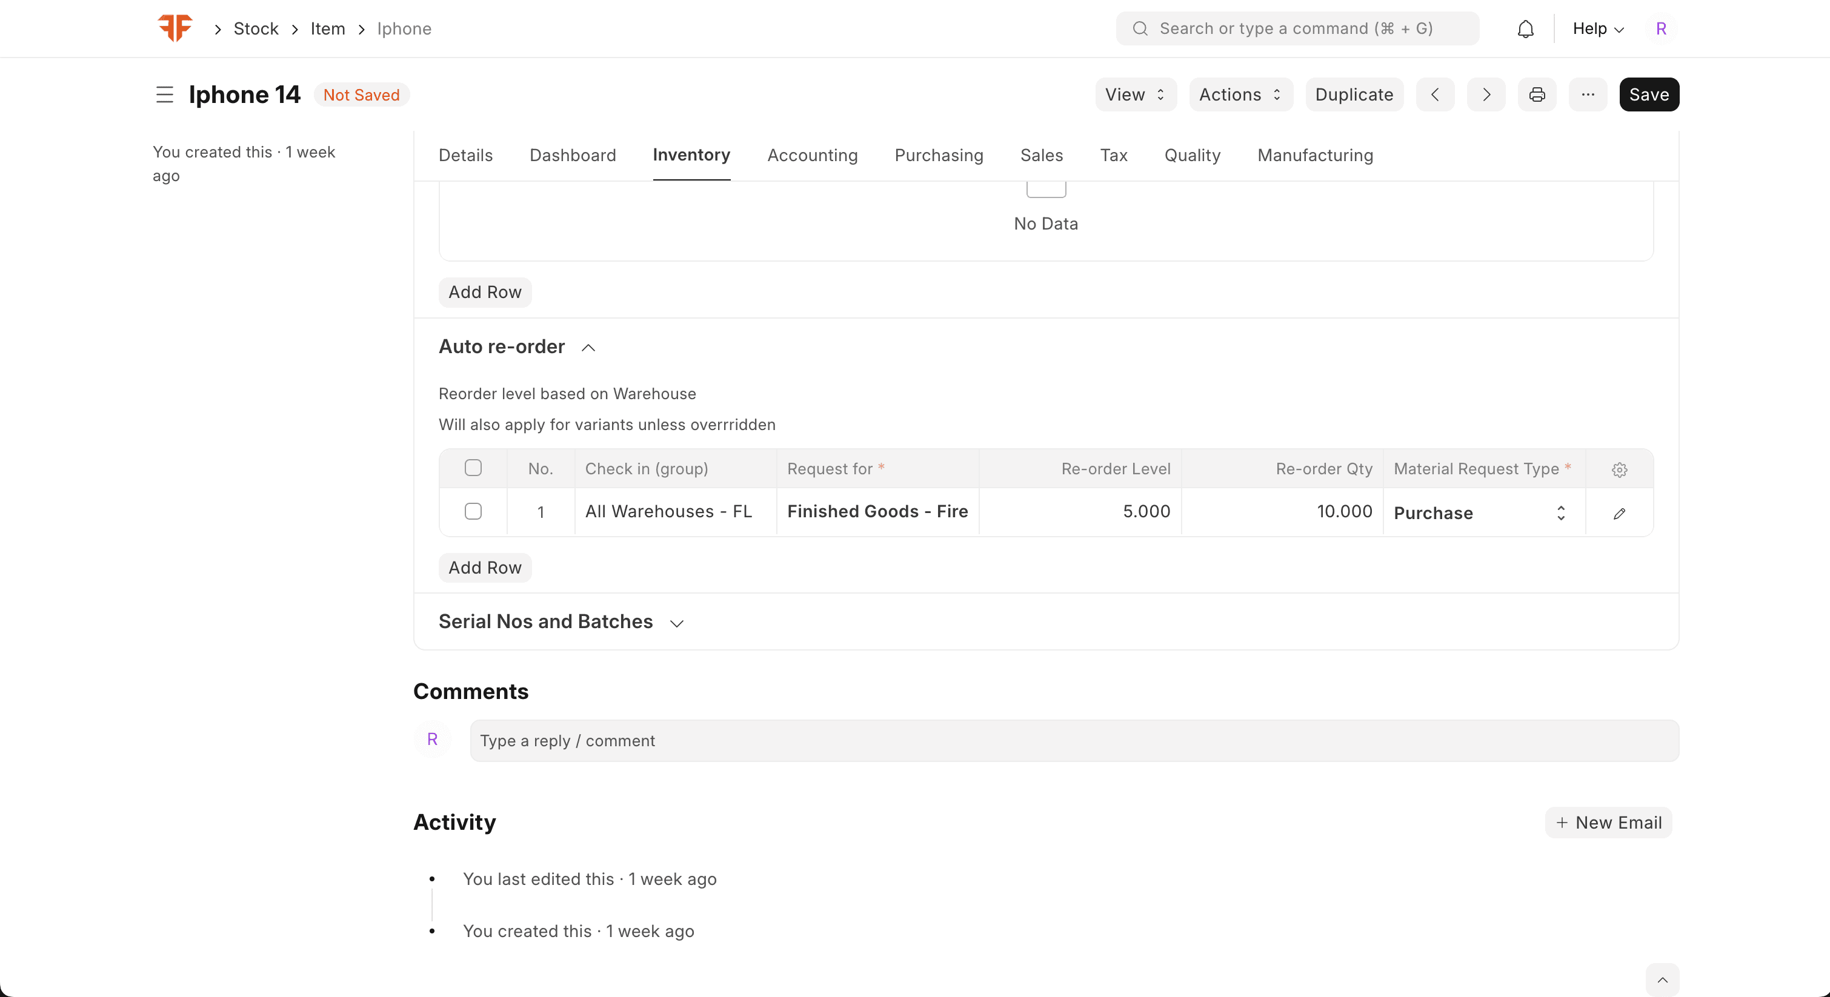Screen dimensions: 1830x997
Task: Navigate to Item breadcrumb
Action: [327, 29]
